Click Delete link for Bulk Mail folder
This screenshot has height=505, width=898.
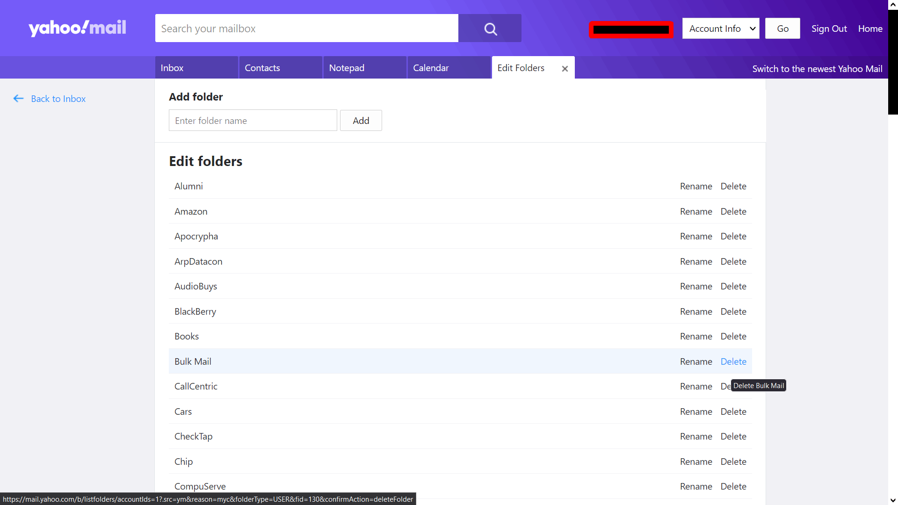733,361
